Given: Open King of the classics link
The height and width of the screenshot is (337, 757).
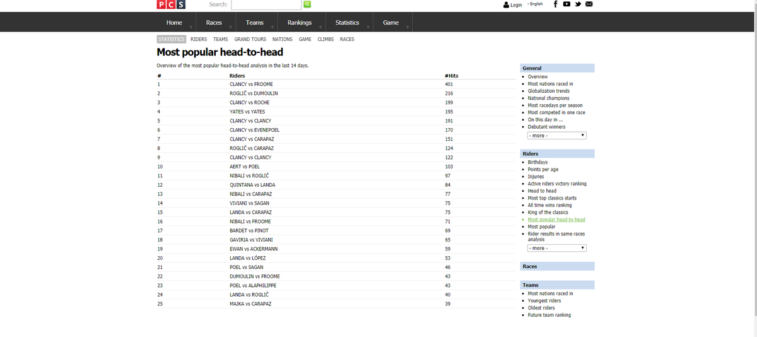Looking at the screenshot, I should coord(548,212).
